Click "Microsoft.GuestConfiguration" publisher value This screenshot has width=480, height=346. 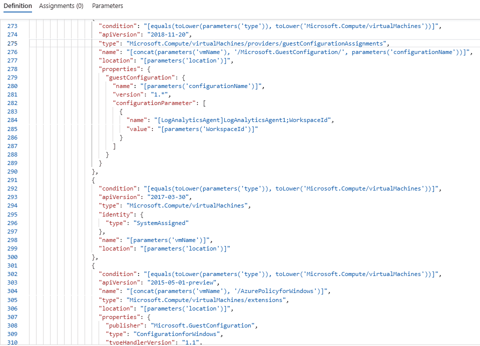(203, 325)
